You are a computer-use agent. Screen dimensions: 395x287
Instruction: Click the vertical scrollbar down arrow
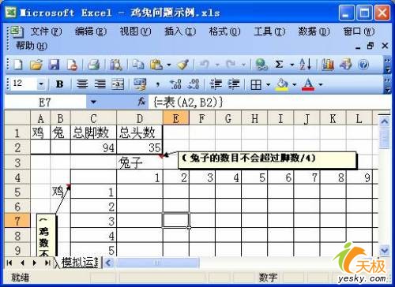pos(385,250)
